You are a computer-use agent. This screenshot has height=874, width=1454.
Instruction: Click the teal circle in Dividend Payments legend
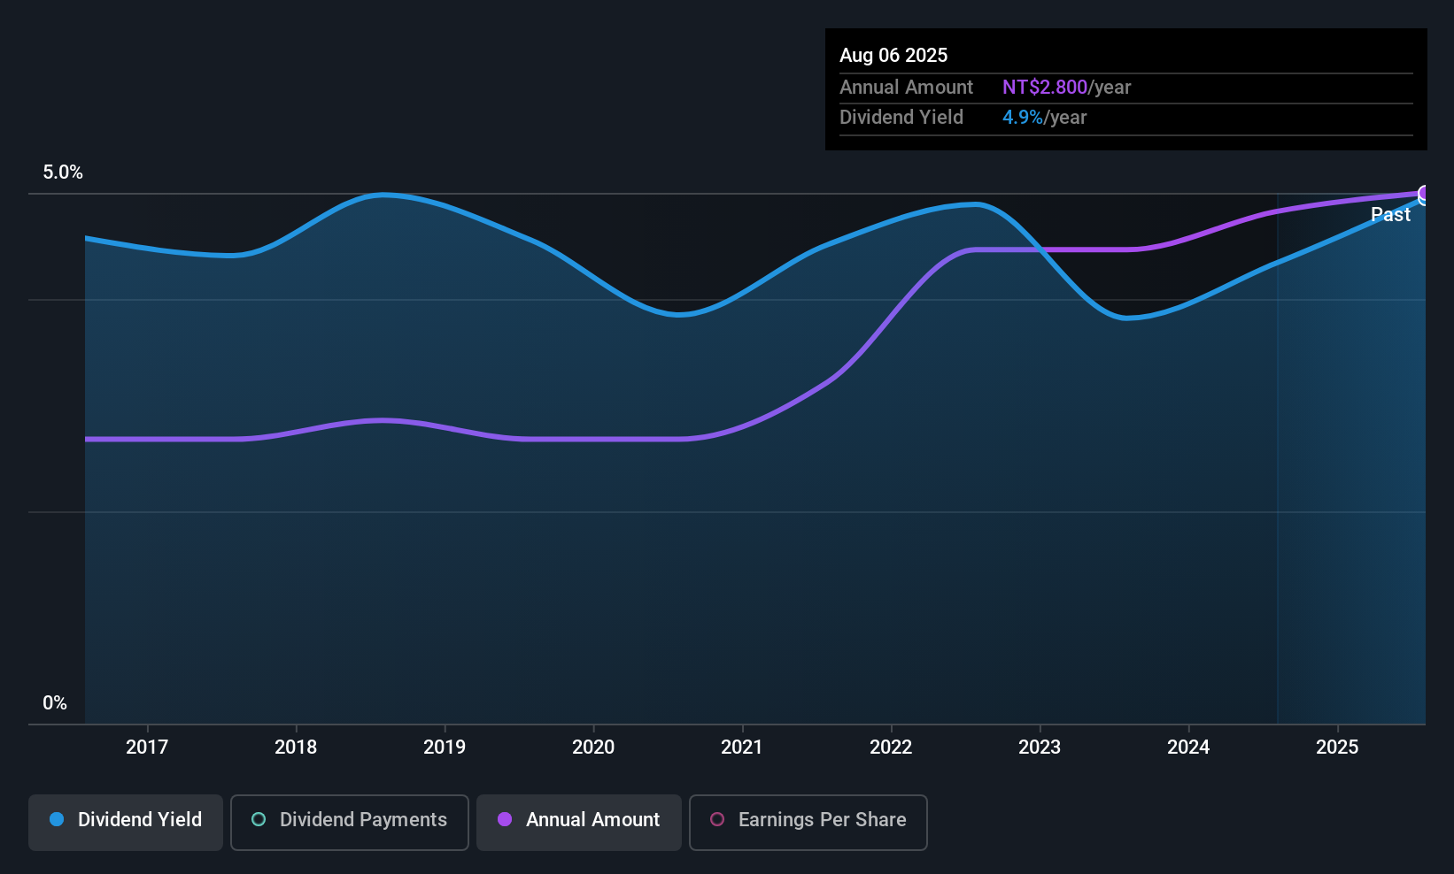coord(258,820)
